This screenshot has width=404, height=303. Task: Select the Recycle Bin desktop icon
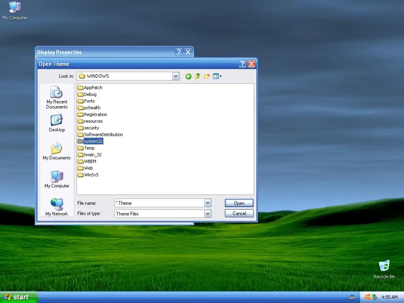tap(384, 269)
